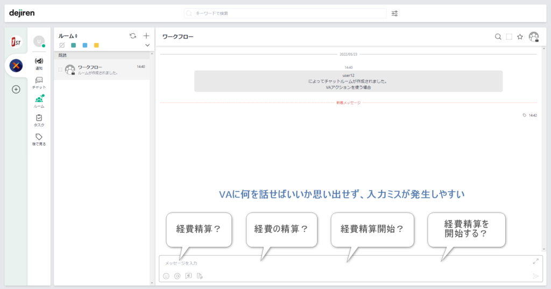Tick the checkbox beside ワークフロー room

tap(60, 69)
